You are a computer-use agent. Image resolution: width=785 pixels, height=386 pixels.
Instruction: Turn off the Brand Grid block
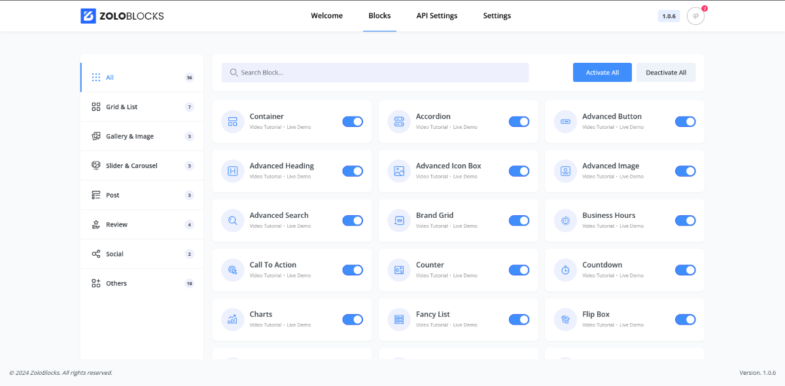click(519, 220)
